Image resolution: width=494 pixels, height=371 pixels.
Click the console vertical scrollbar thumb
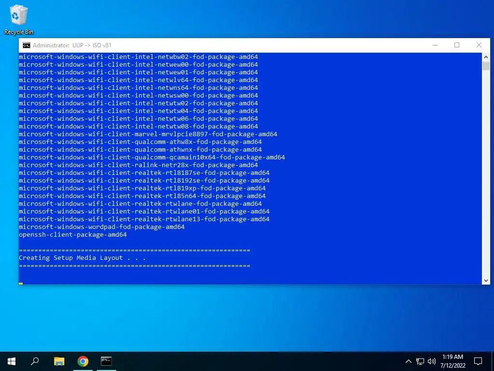(x=486, y=66)
